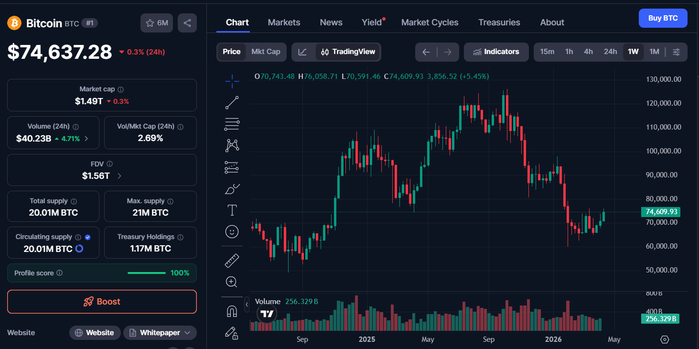
Task: Undo chart action with left arrow
Action: pyautogui.click(x=426, y=52)
